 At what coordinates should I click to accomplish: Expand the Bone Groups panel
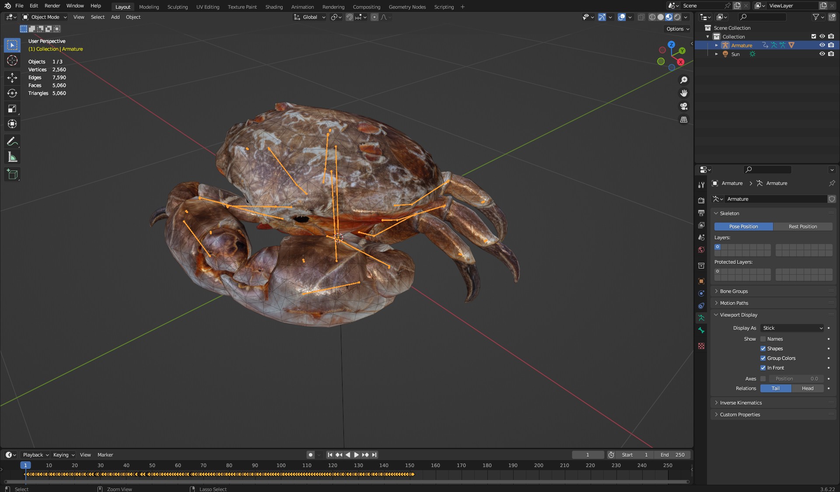point(734,291)
